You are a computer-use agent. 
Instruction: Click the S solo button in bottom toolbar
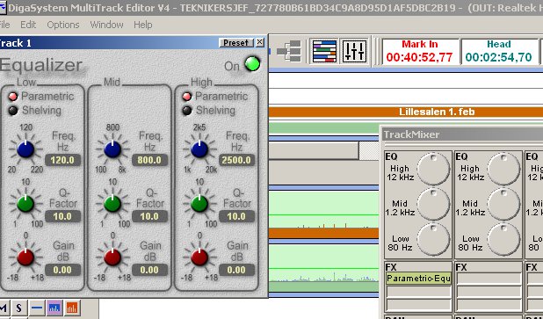[x=19, y=308]
